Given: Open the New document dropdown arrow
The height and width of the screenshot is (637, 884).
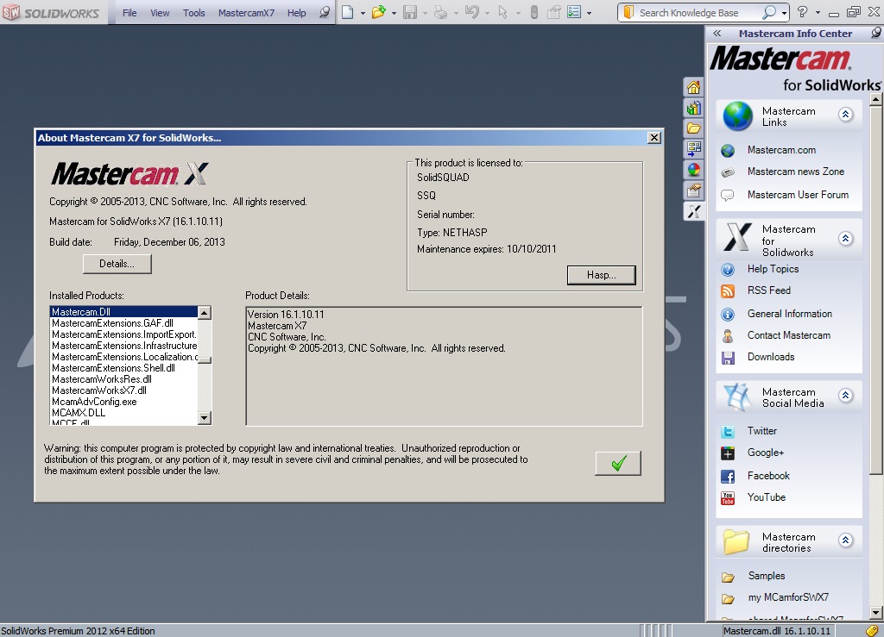Looking at the screenshot, I should pyautogui.click(x=363, y=13).
